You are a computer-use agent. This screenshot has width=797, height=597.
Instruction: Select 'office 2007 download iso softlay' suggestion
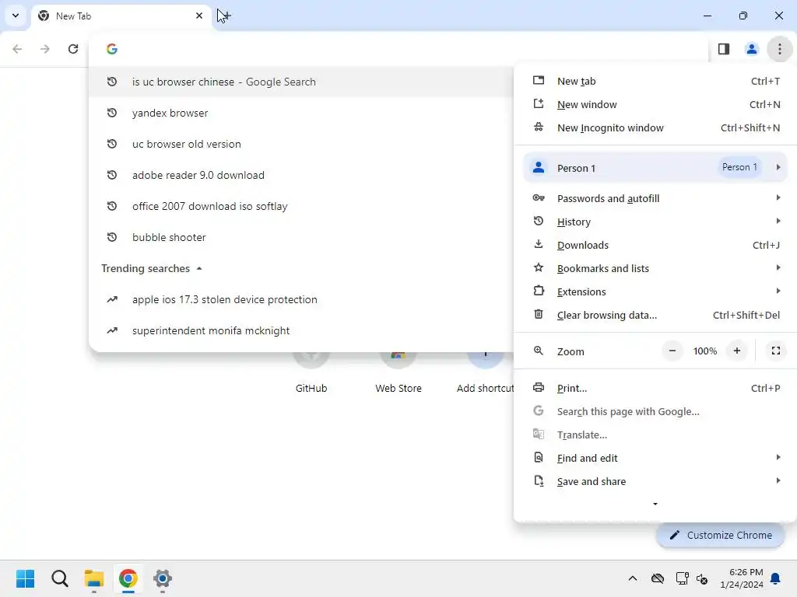301,206
